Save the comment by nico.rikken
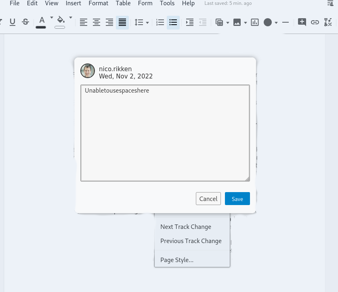 pos(237,199)
